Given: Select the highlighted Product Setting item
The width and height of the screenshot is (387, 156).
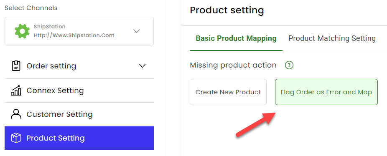Looking at the screenshot, I should coord(79,138).
